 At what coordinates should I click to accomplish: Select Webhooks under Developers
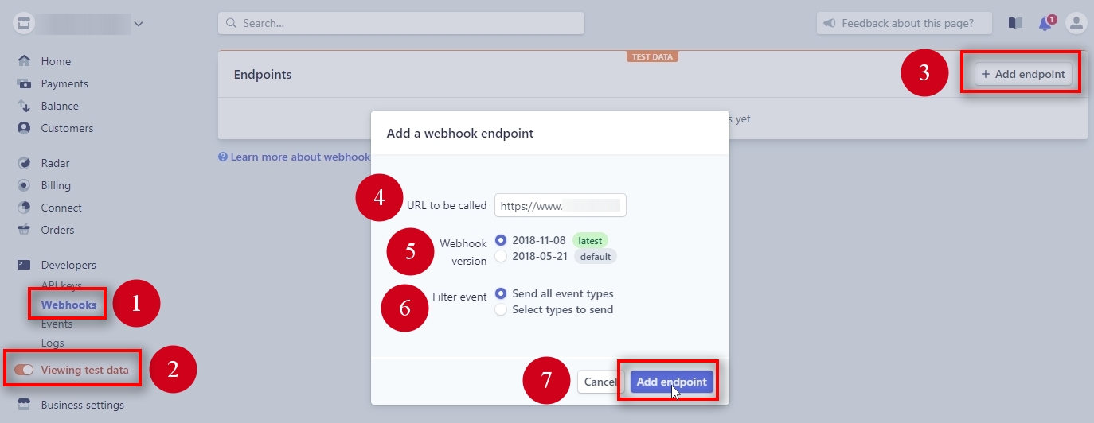point(68,305)
